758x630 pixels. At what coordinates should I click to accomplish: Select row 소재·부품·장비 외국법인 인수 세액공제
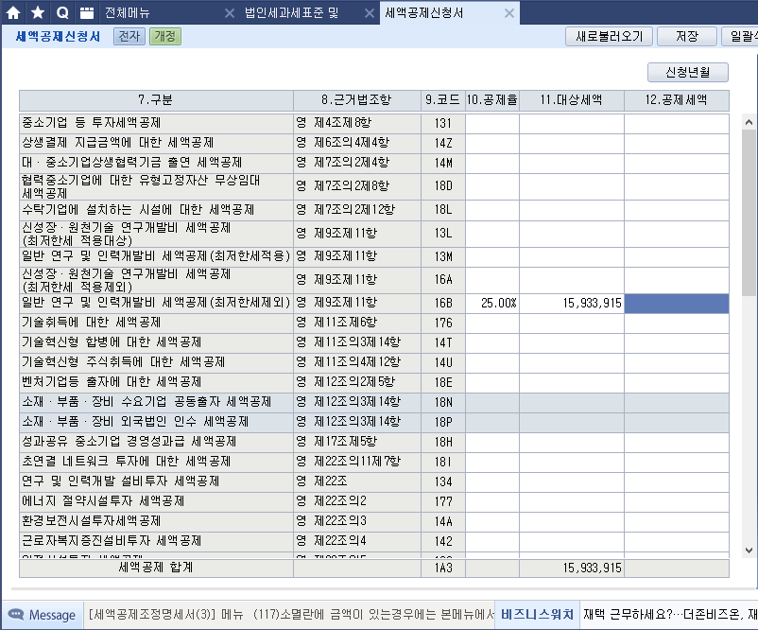point(373,422)
